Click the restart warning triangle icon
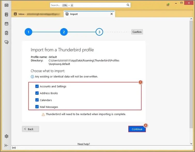This screenshot has height=152, width=195. point(43,114)
